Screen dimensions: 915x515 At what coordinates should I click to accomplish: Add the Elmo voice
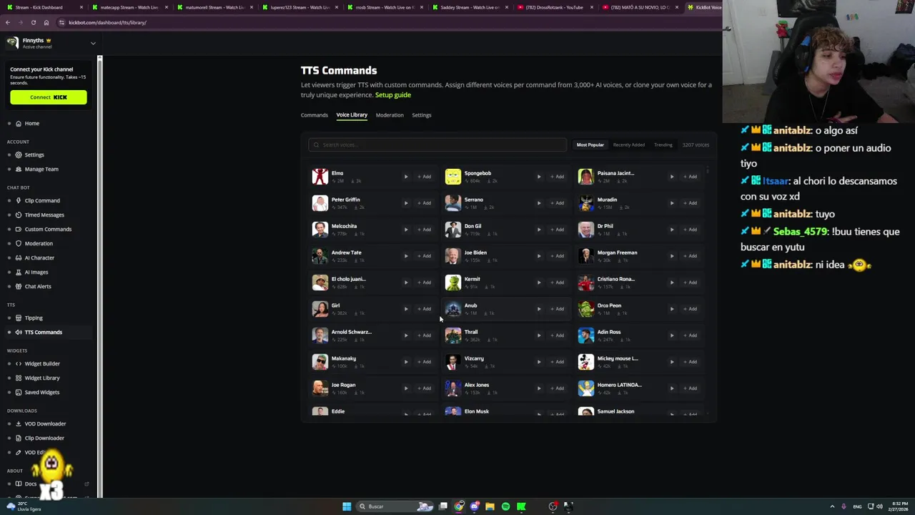coord(424,177)
